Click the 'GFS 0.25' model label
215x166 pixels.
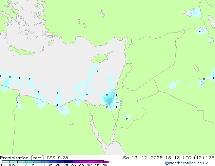pyautogui.click(x=57, y=158)
